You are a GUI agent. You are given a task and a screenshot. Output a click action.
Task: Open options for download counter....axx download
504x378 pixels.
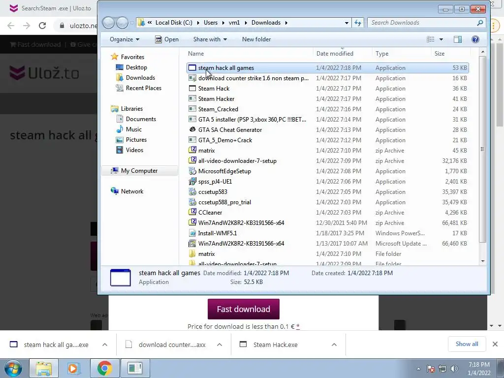pos(220,345)
